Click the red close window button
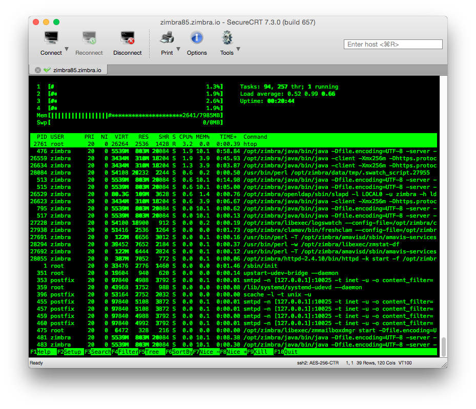This screenshot has height=409, width=476. pyautogui.click(x=36, y=22)
